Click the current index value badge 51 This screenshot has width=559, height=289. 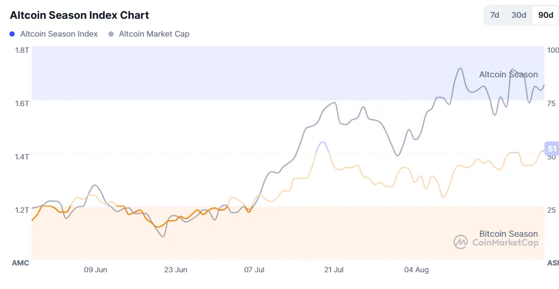552,149
